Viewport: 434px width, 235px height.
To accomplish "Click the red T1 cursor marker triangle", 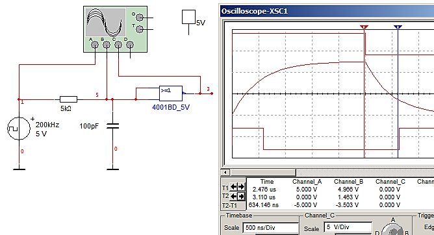I will (x=364, y=27).
